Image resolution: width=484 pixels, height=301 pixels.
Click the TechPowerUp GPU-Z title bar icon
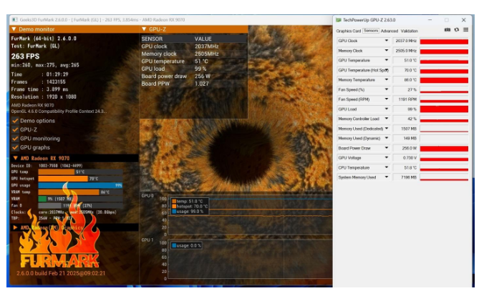pyautogui.click(x=339, y=20)
